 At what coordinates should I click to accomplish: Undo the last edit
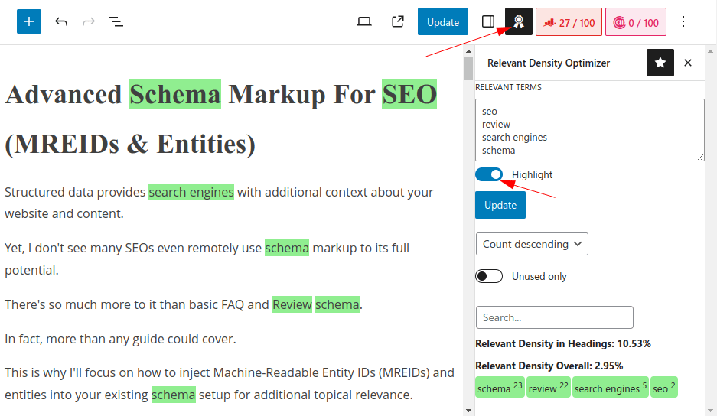point(60,21)
